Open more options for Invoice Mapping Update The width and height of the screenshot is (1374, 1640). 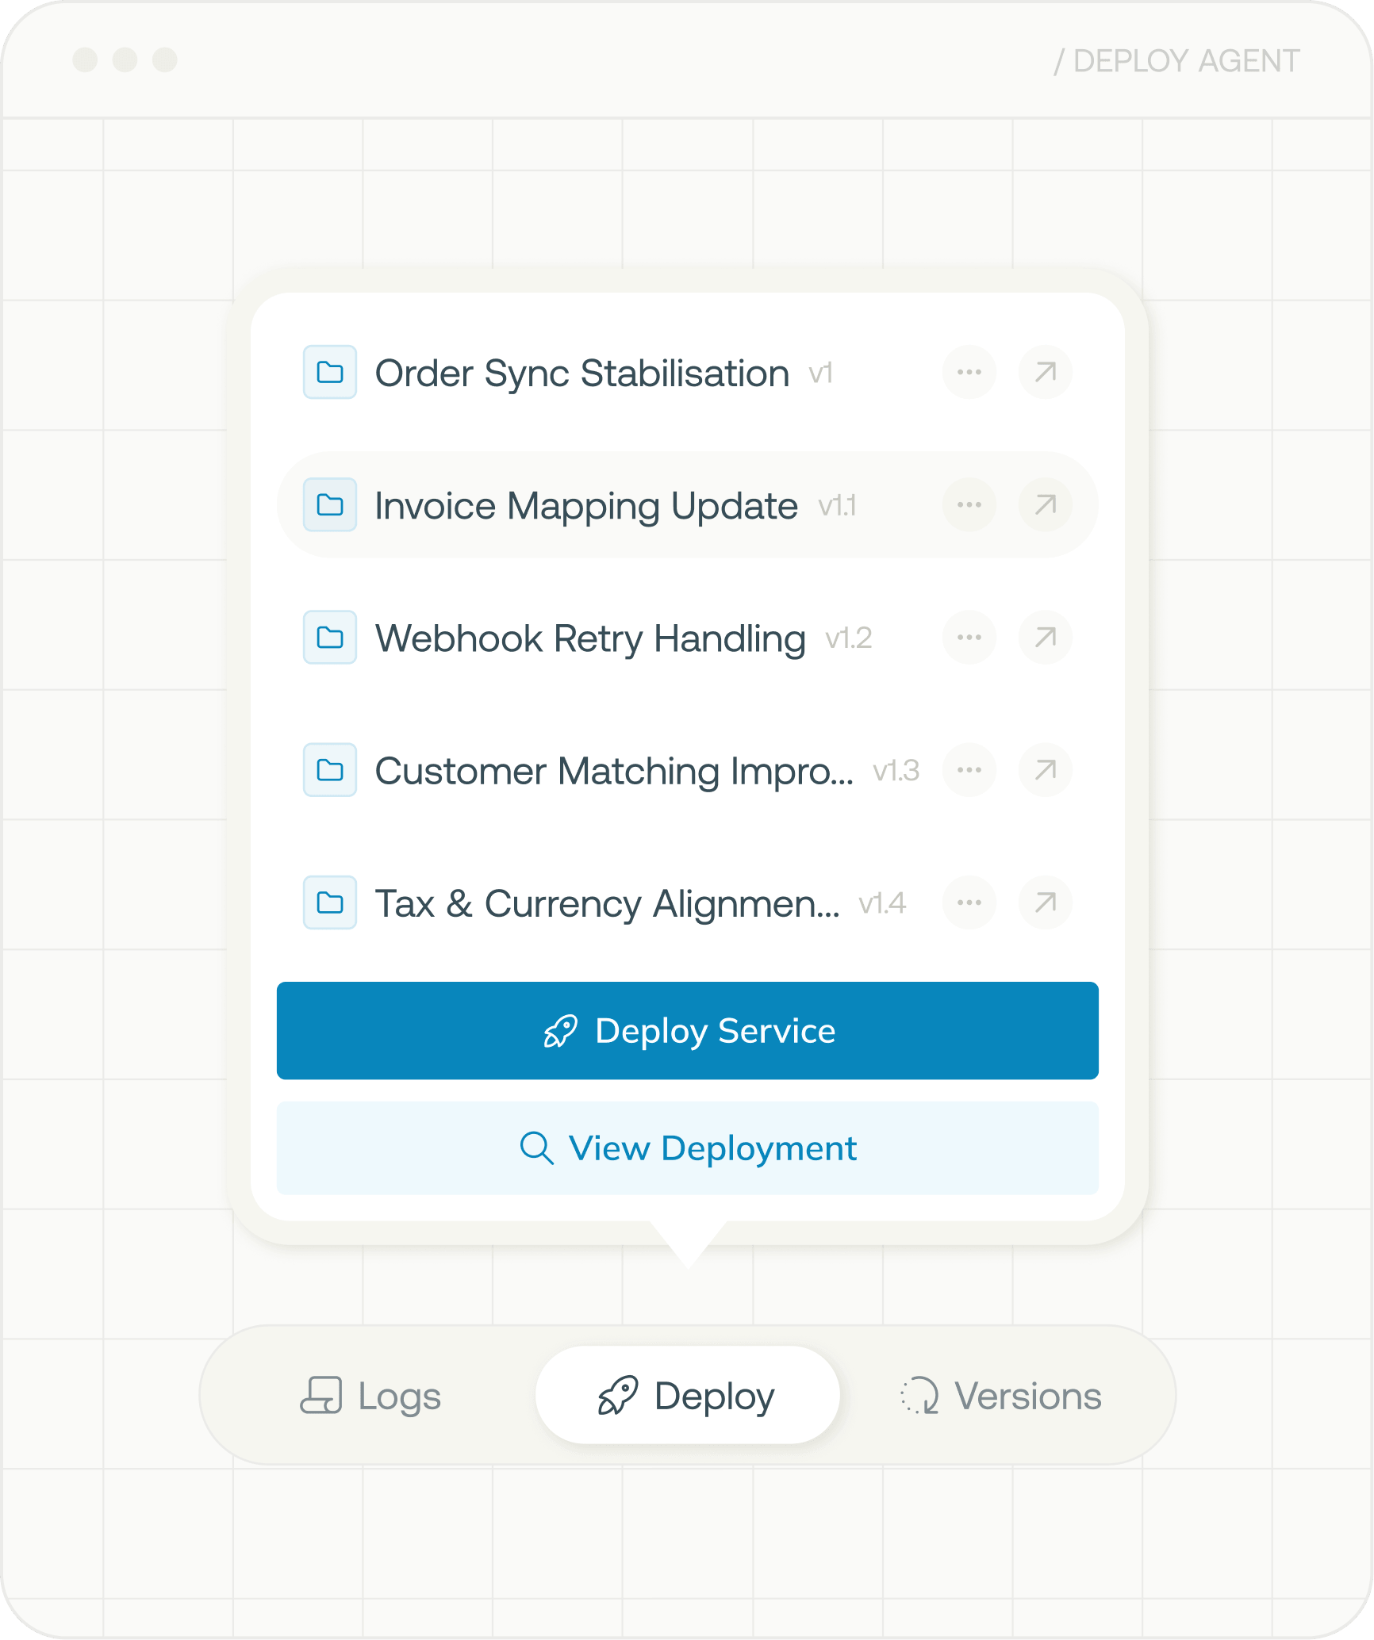969,504
